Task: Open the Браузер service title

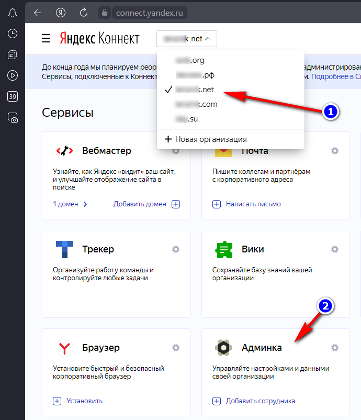Action: tap(101, 348)
